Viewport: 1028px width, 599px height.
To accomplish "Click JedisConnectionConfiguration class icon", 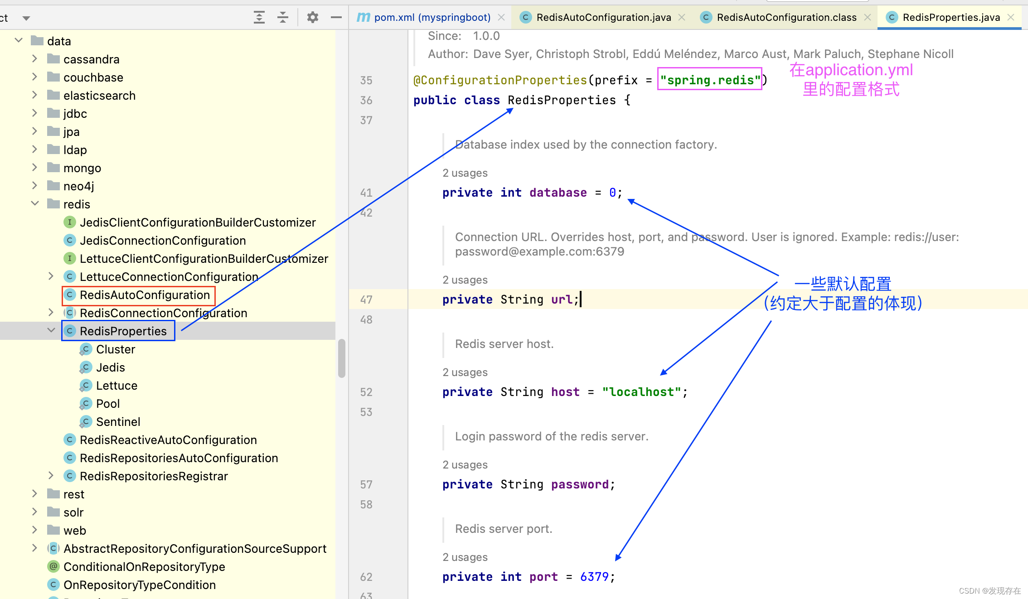I will pyautogui.click(x=69, y=240).
